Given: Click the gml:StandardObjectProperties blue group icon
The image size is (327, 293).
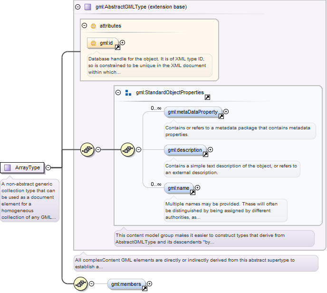Looking at the screenshot, I should (x=128, y=93).
